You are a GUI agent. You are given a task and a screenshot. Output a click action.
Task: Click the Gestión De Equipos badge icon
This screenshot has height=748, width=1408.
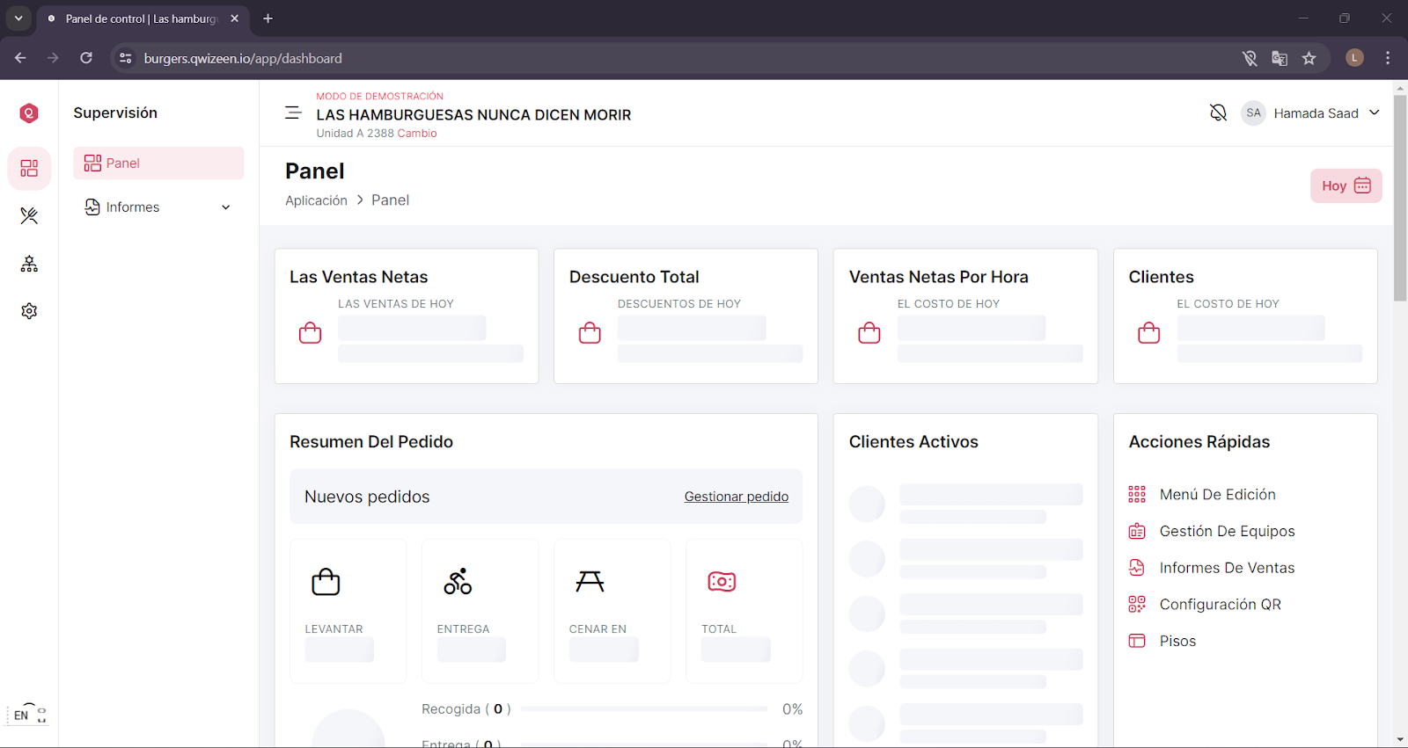(x=1137, y=531)
